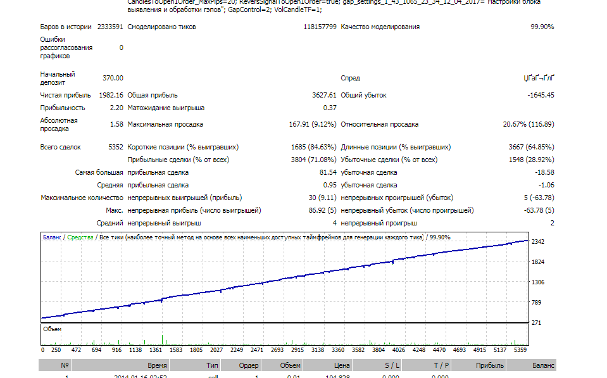
Task: Select the 'Объем' volume chart title
Action: pos(53,329)
